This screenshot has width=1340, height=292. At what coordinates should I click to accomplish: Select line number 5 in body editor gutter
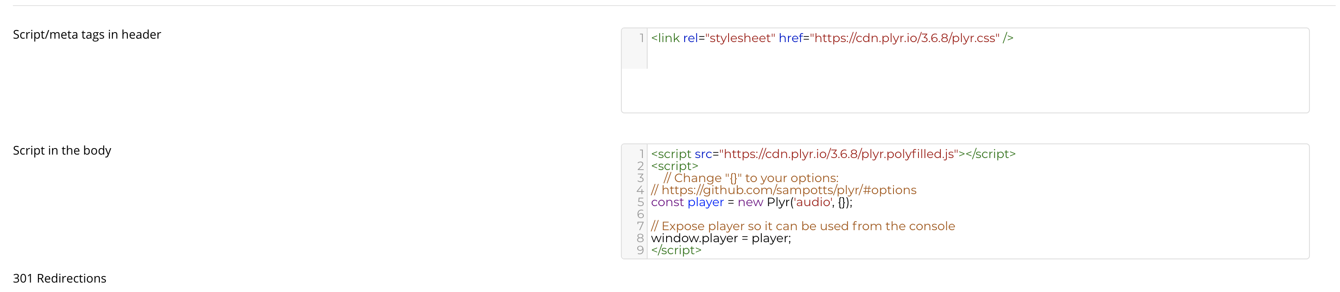tap(640, 202)
